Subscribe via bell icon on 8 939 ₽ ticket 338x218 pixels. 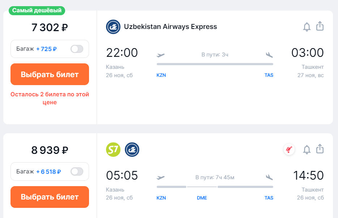coord(307,150)
